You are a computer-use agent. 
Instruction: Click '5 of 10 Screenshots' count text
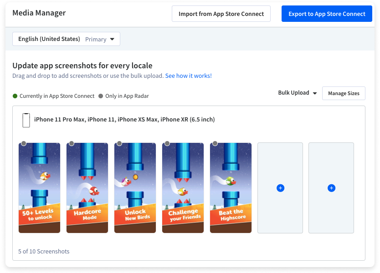(44, 252)
